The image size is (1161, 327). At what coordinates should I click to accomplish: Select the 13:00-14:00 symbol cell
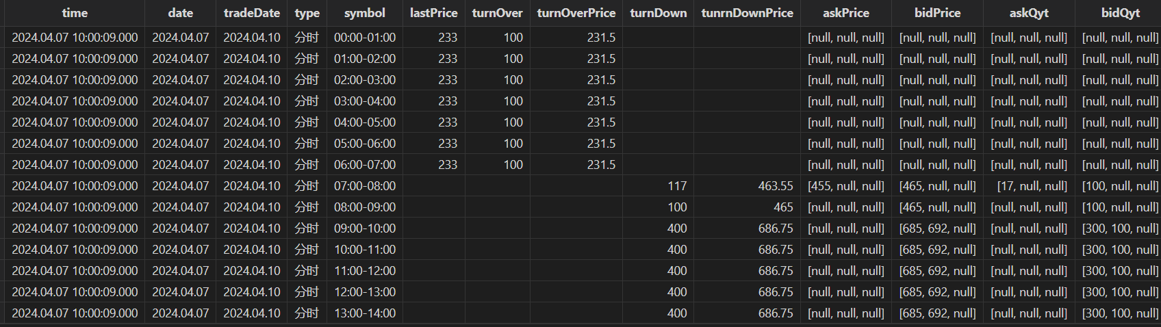pyautogui.click(x=364, y=313)
